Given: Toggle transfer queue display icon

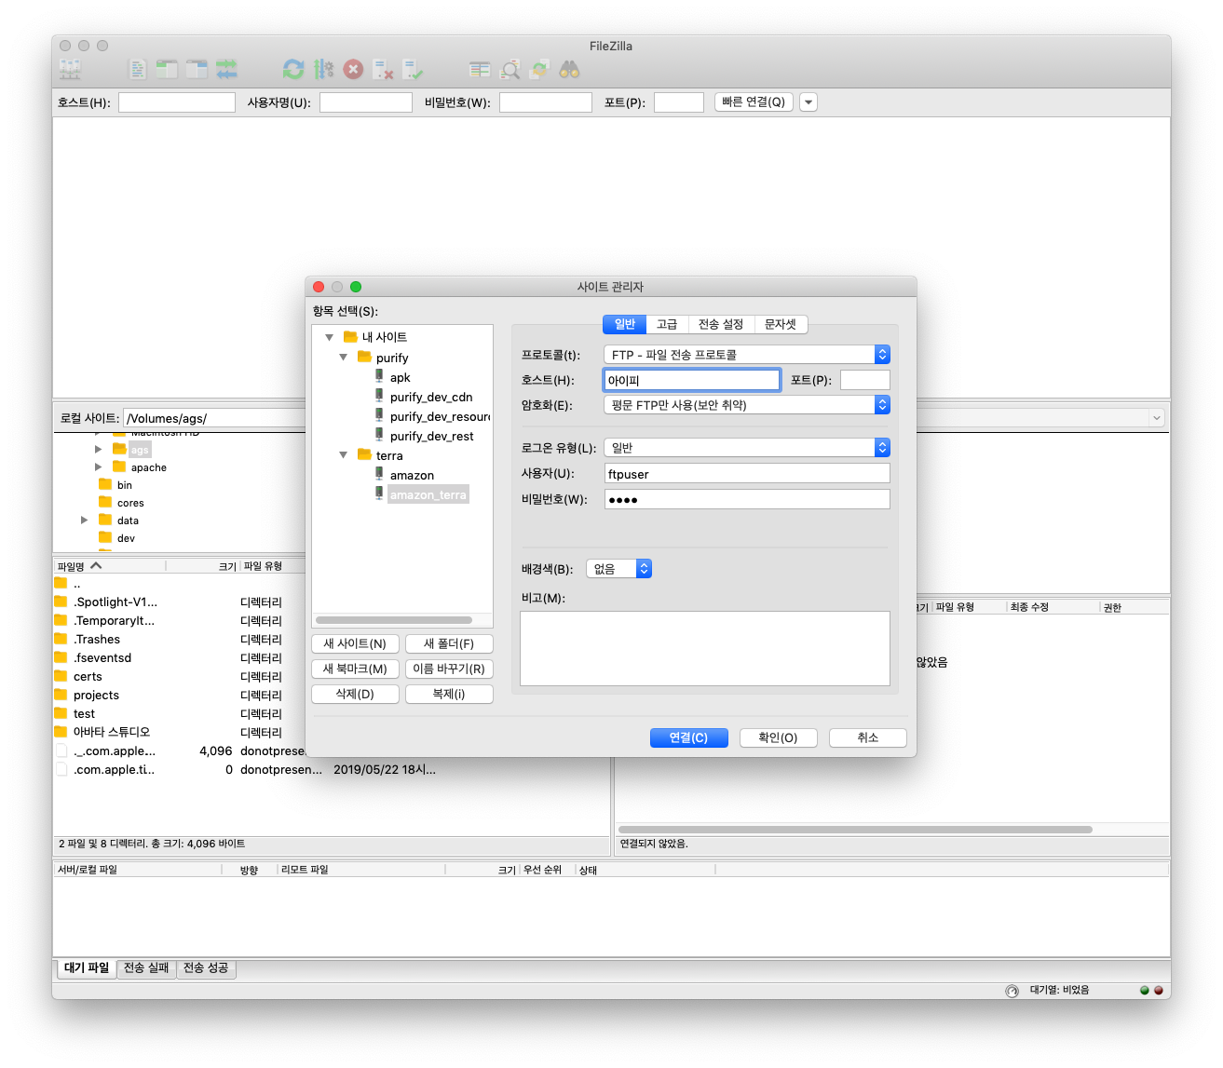Looking at the screenshot, I should pyautogui.click(x=226, y=69).
